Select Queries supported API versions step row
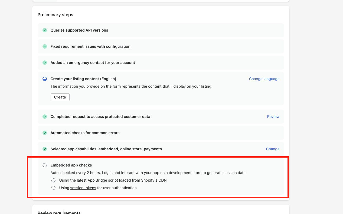 [x=161, y=30]
